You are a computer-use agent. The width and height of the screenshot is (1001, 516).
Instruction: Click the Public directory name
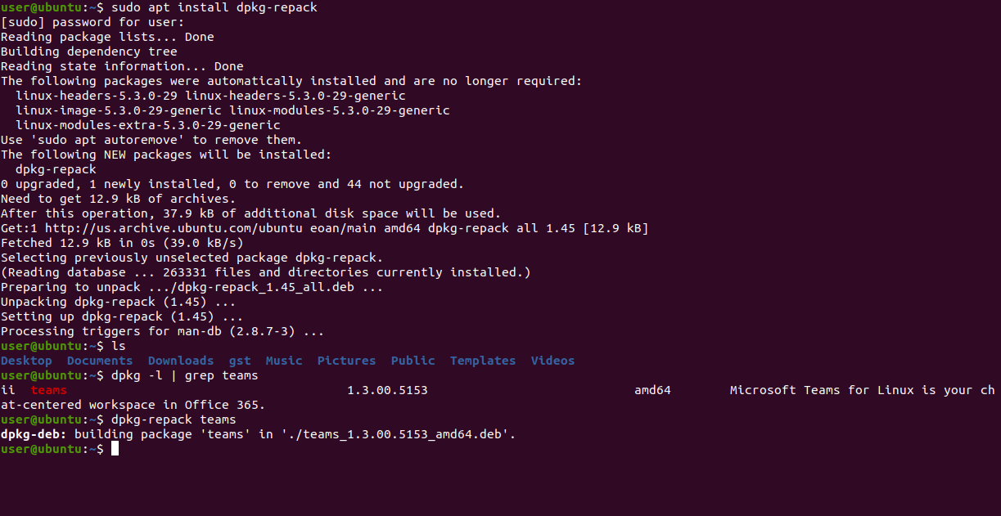point(413,361)
